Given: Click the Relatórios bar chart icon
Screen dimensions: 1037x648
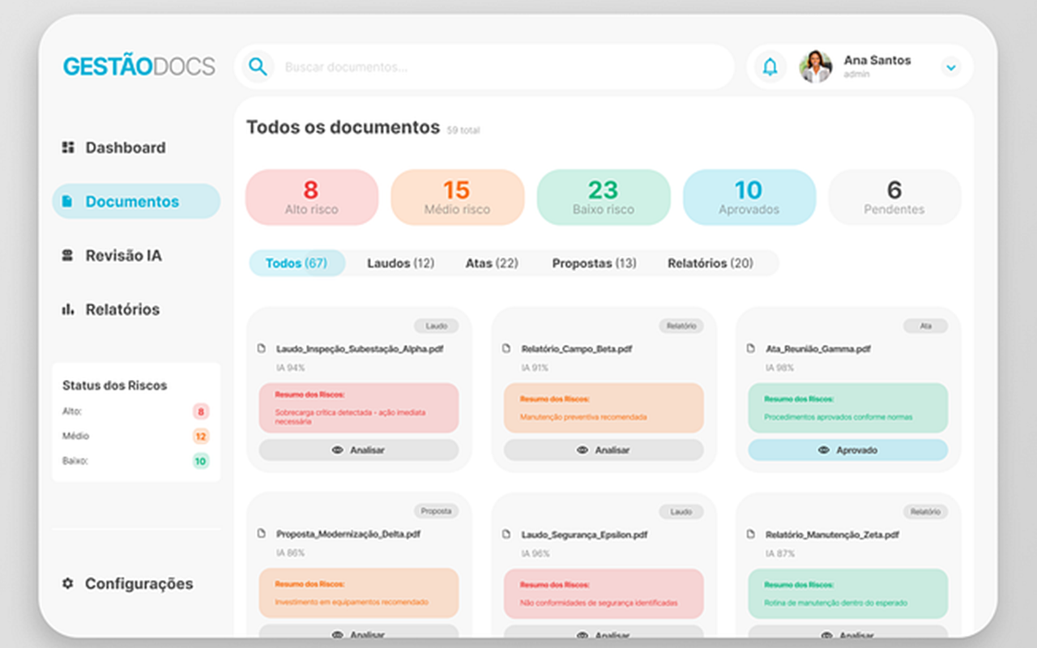Looking at the screenshot, I should (x=68, y=309).
